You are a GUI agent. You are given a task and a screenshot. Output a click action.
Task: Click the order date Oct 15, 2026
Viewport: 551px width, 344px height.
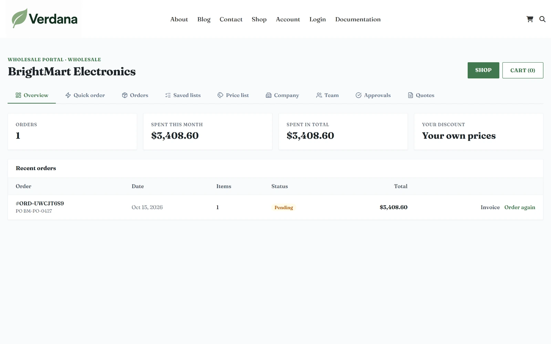[x=147, y=207]
